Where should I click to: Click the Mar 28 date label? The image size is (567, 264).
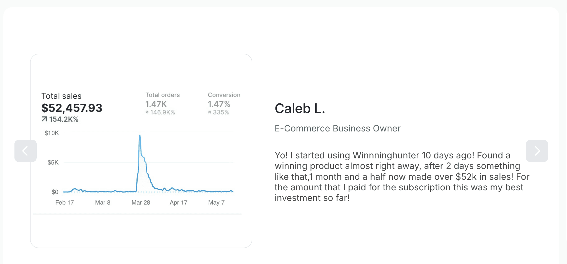[x=141, y=203]
